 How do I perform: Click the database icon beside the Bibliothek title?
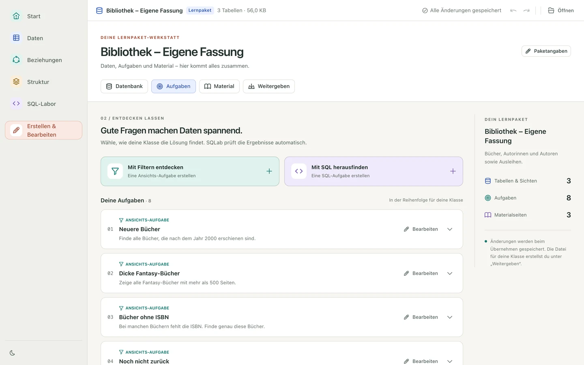99,11
